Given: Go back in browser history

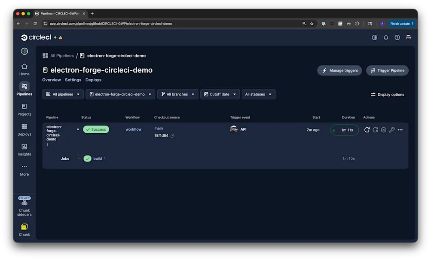Looking at the screenshot, I should click(18, 24).
